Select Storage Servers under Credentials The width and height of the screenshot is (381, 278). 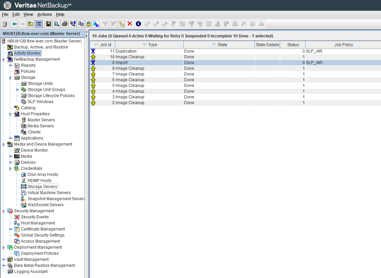[42, 187]
